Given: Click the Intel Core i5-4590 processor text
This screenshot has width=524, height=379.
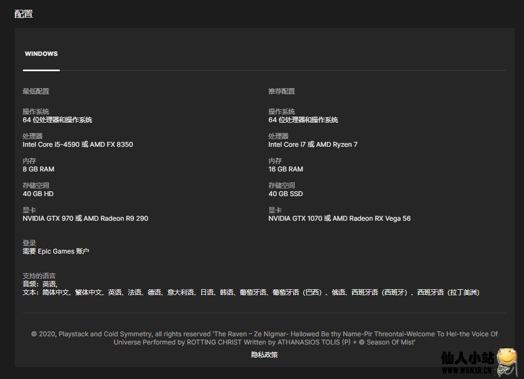Looking at the screenshot, I should click(x=77, y=145).
